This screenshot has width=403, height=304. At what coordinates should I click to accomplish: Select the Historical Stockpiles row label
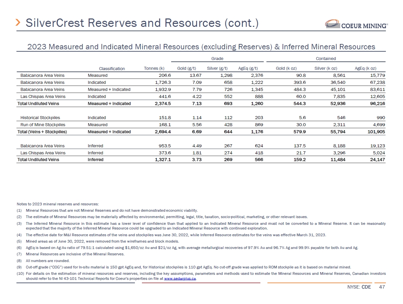[39, 118]
